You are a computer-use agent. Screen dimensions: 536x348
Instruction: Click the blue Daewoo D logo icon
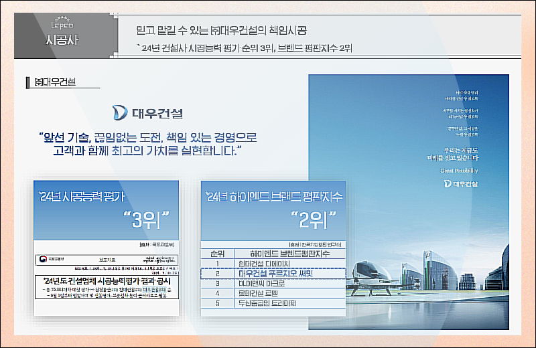coord(120,112)
